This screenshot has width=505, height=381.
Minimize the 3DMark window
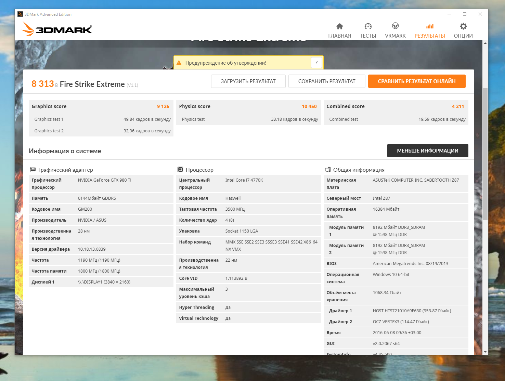[449, 14]
